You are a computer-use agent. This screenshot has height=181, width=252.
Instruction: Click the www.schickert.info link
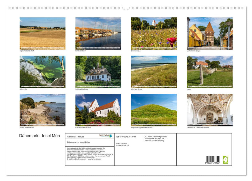click(x=123, y=145)
